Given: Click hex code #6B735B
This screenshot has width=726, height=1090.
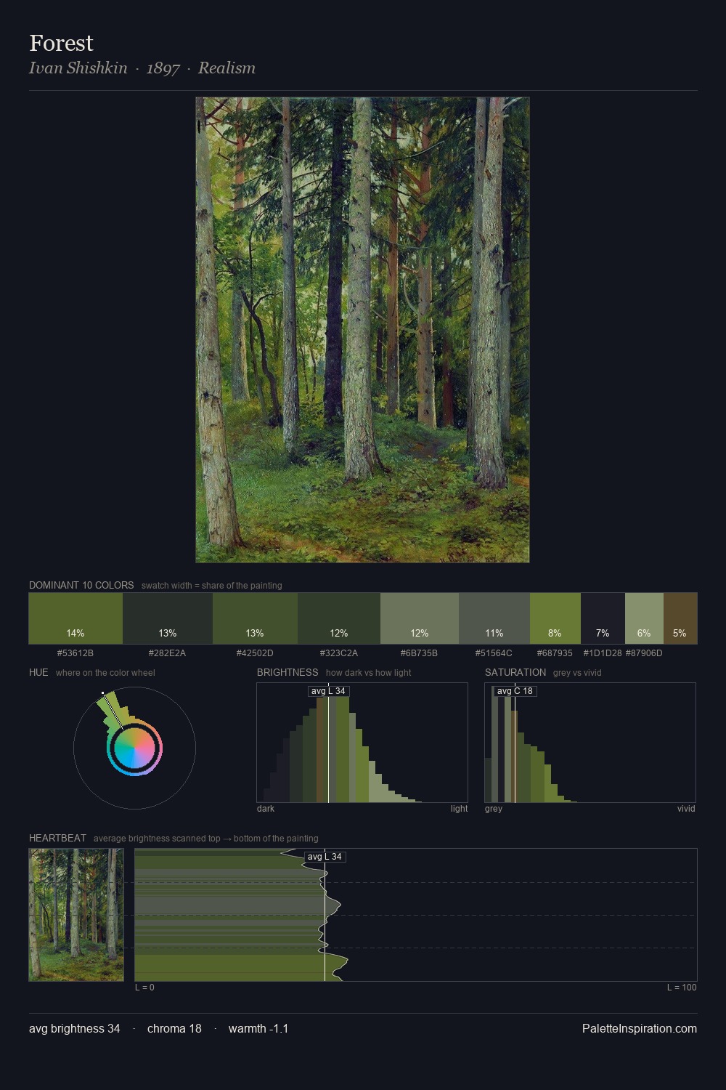Looking at the screenshot, I should click(420, 653).
